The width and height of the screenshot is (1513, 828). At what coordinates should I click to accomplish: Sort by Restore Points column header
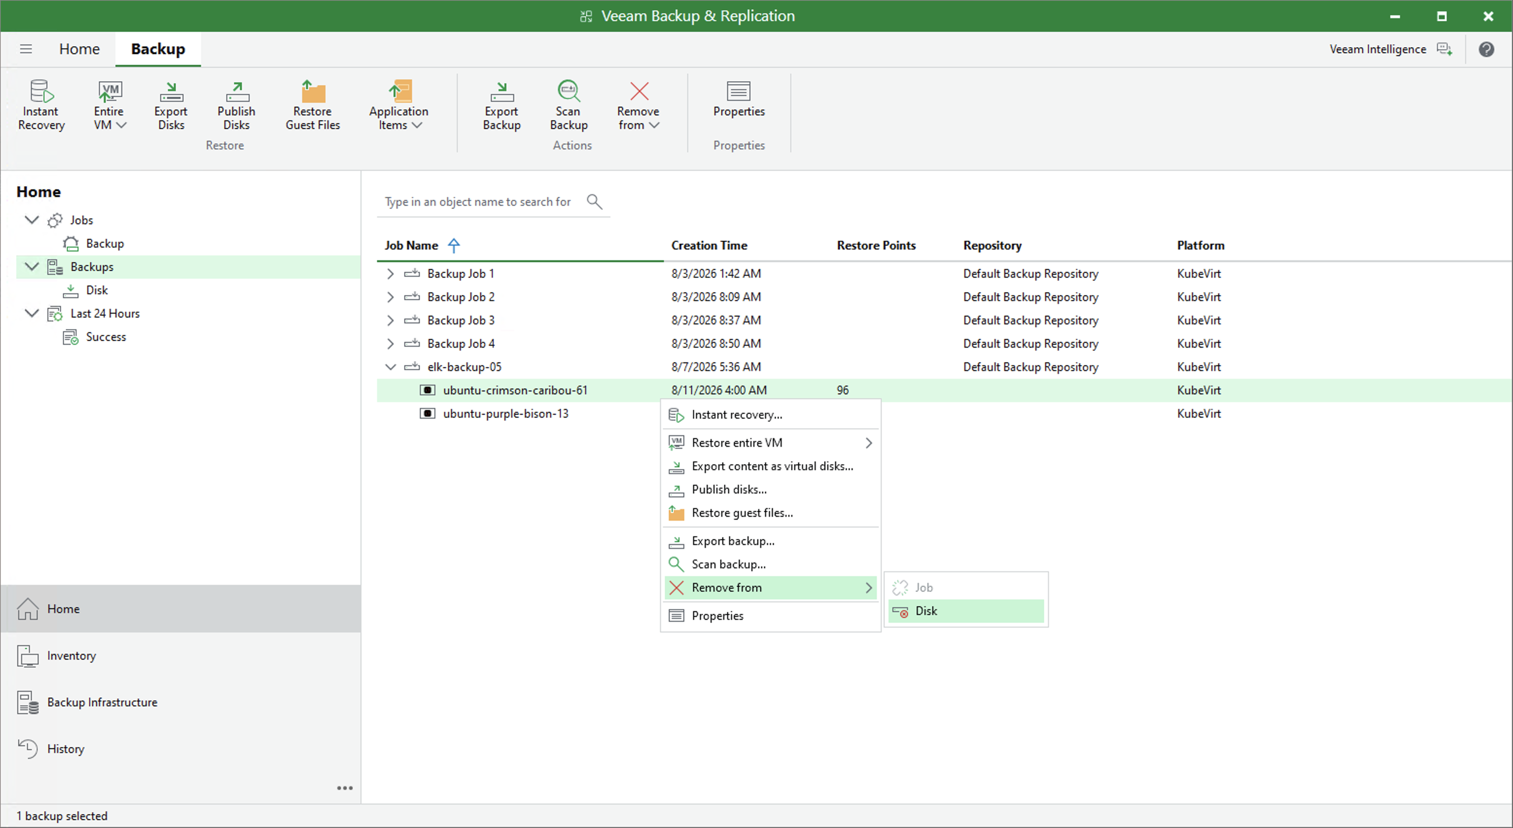tap(876, 246)
